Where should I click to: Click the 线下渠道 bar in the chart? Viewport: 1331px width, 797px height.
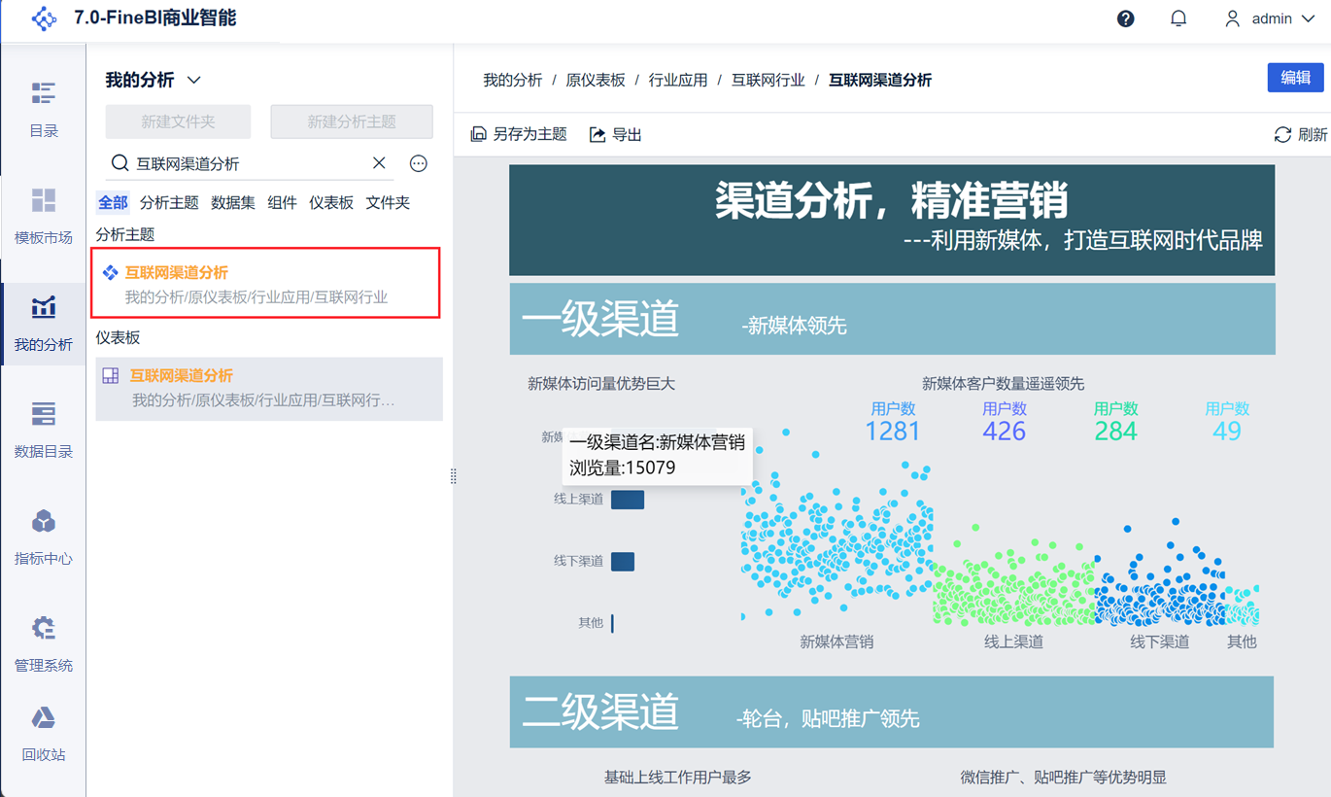623,562
